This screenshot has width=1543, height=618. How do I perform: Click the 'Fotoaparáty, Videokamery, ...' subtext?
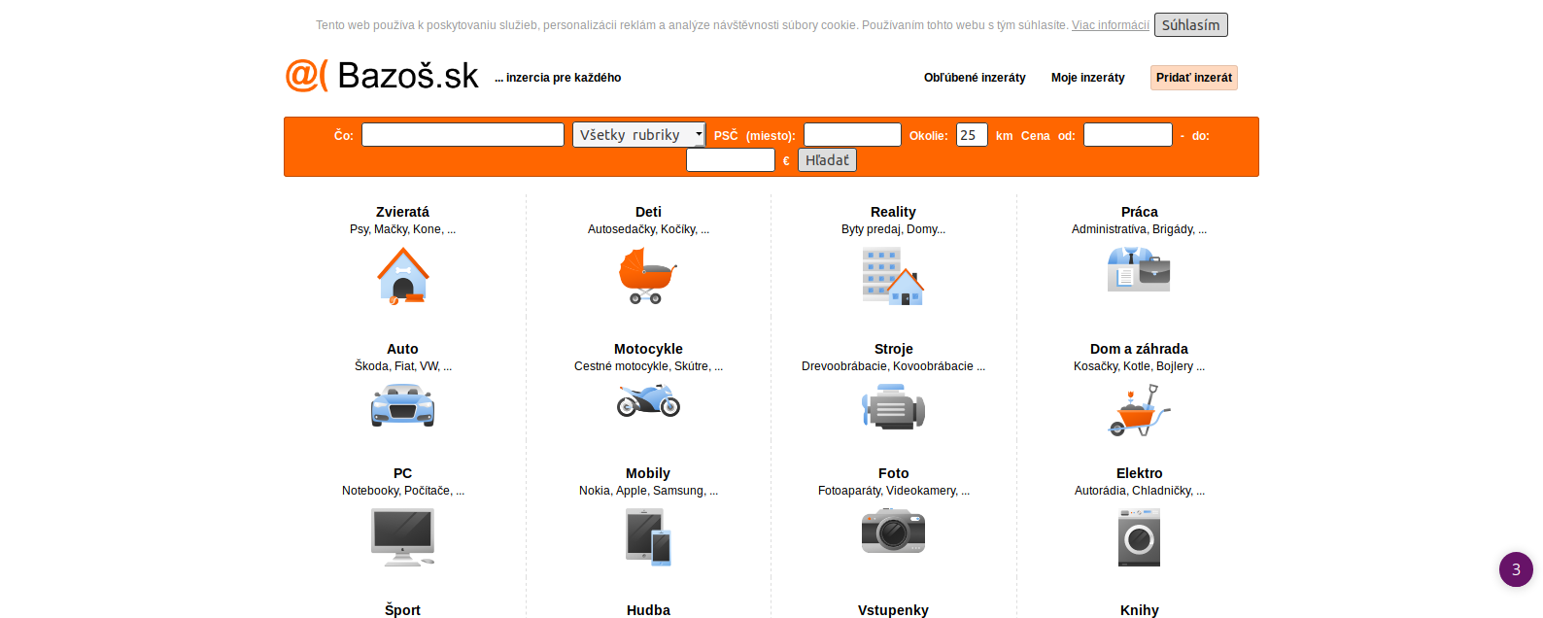coord(893,491)
